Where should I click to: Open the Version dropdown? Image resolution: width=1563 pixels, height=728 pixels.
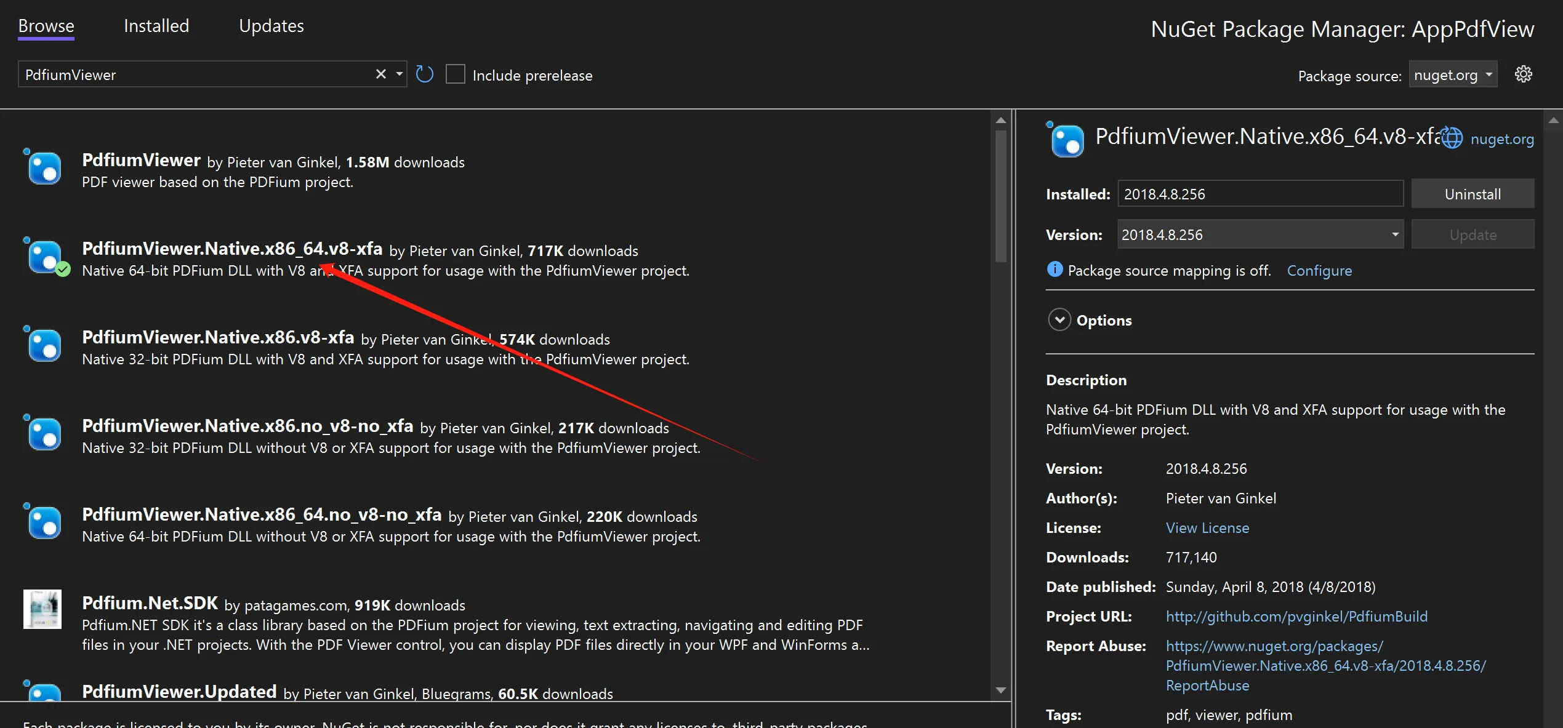tap(1261, 234)
